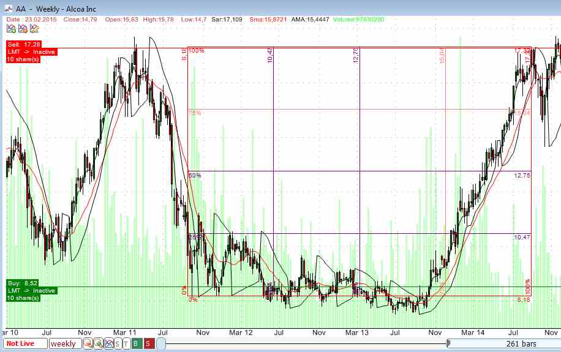Click the white T button in bottom toolbar
This screenshot has height=352, width=561.
(x=126, y=343)
